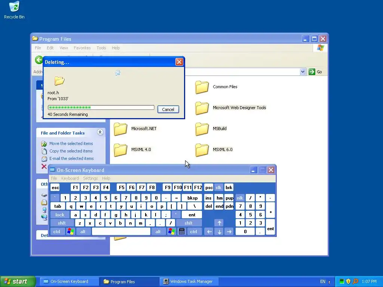Click the red X delete task icon
Image resolution: width=383 pixels, height=287 pixels.
44,166
